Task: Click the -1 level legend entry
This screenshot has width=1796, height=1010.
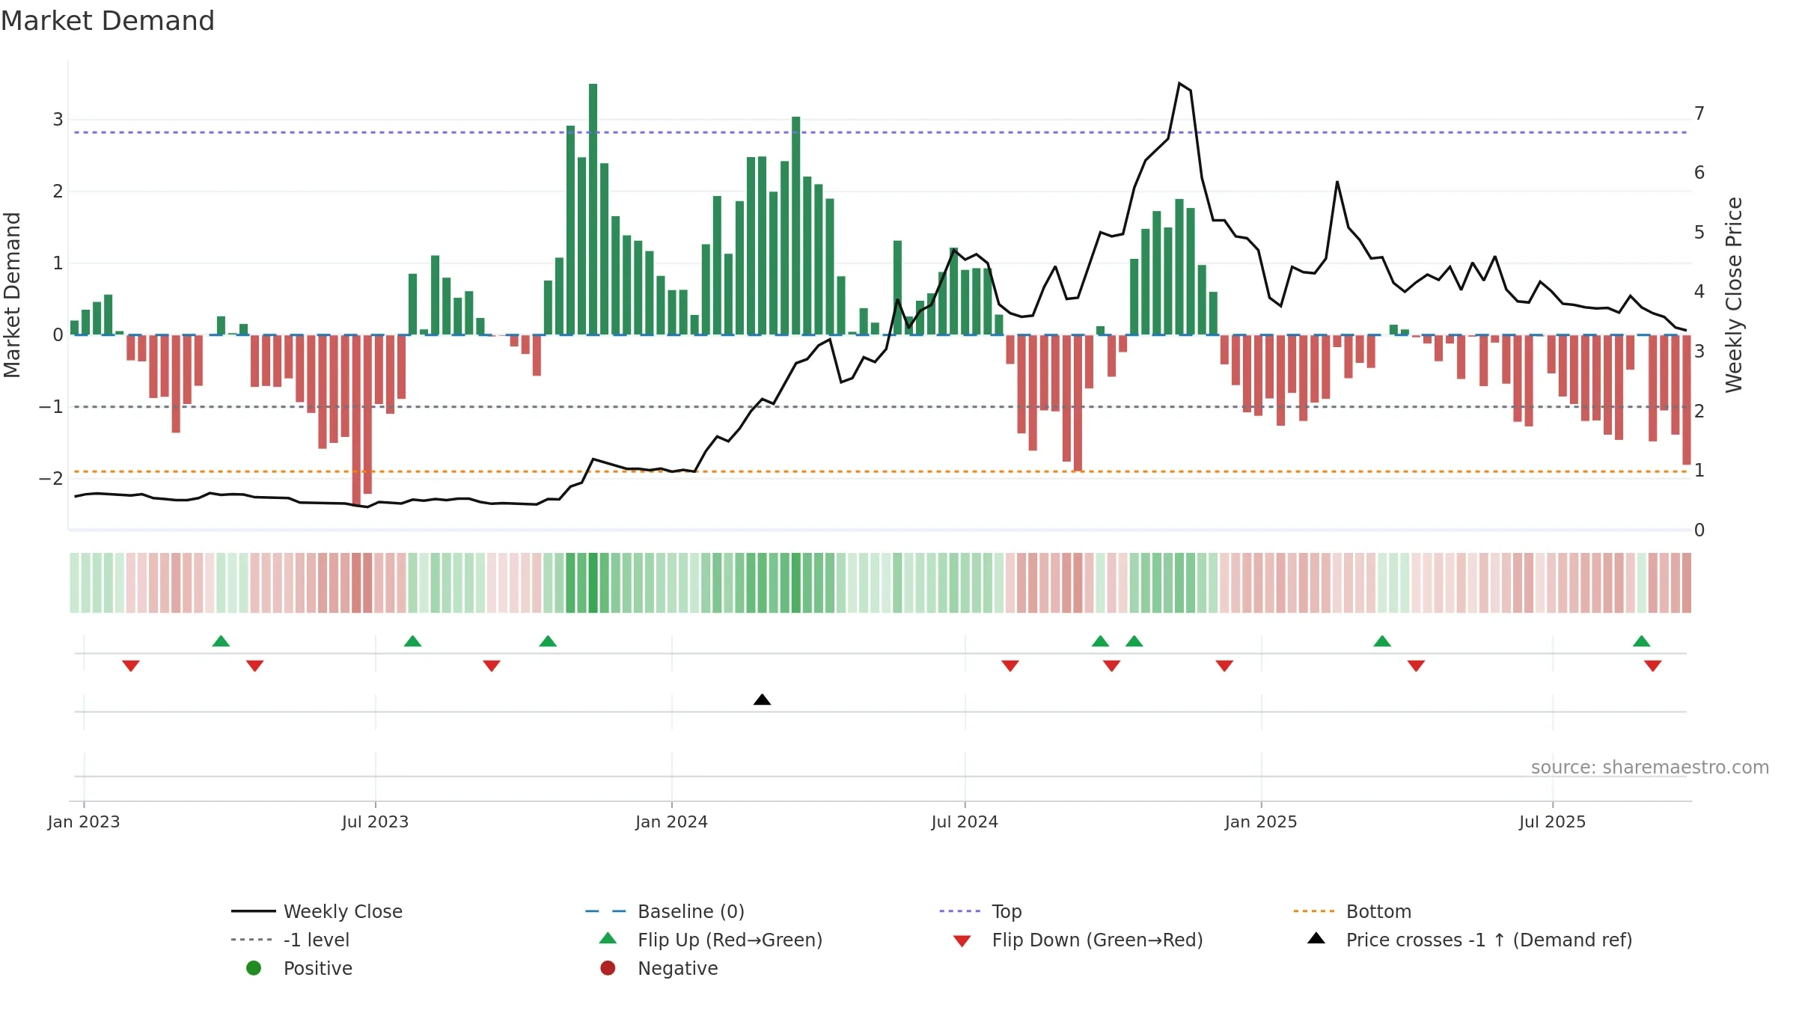Action: [x=290, y=940]
